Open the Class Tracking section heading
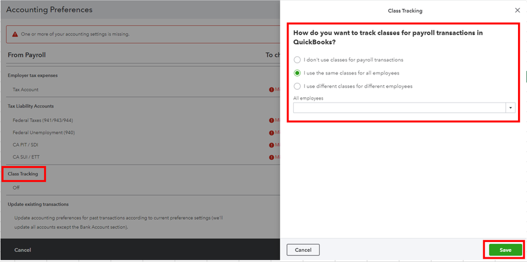This screenshot has height=262, width=527. (x=23, y=174)
